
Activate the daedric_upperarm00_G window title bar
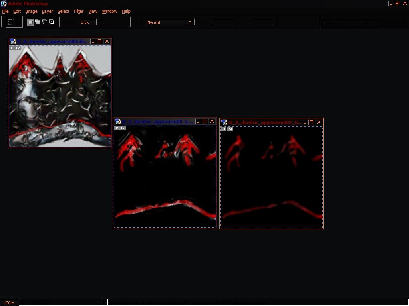[x=157, y=122]
